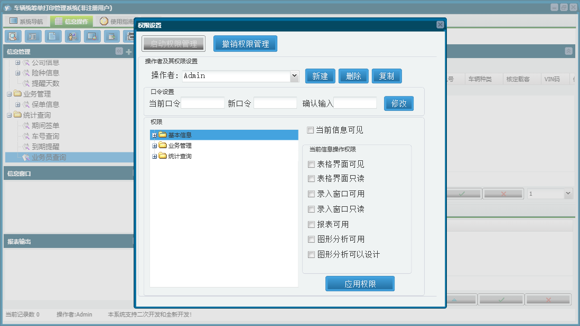Screen dimensions: 580x326
Task: Close the 权限设置 dialog
Action: point(440,25)
